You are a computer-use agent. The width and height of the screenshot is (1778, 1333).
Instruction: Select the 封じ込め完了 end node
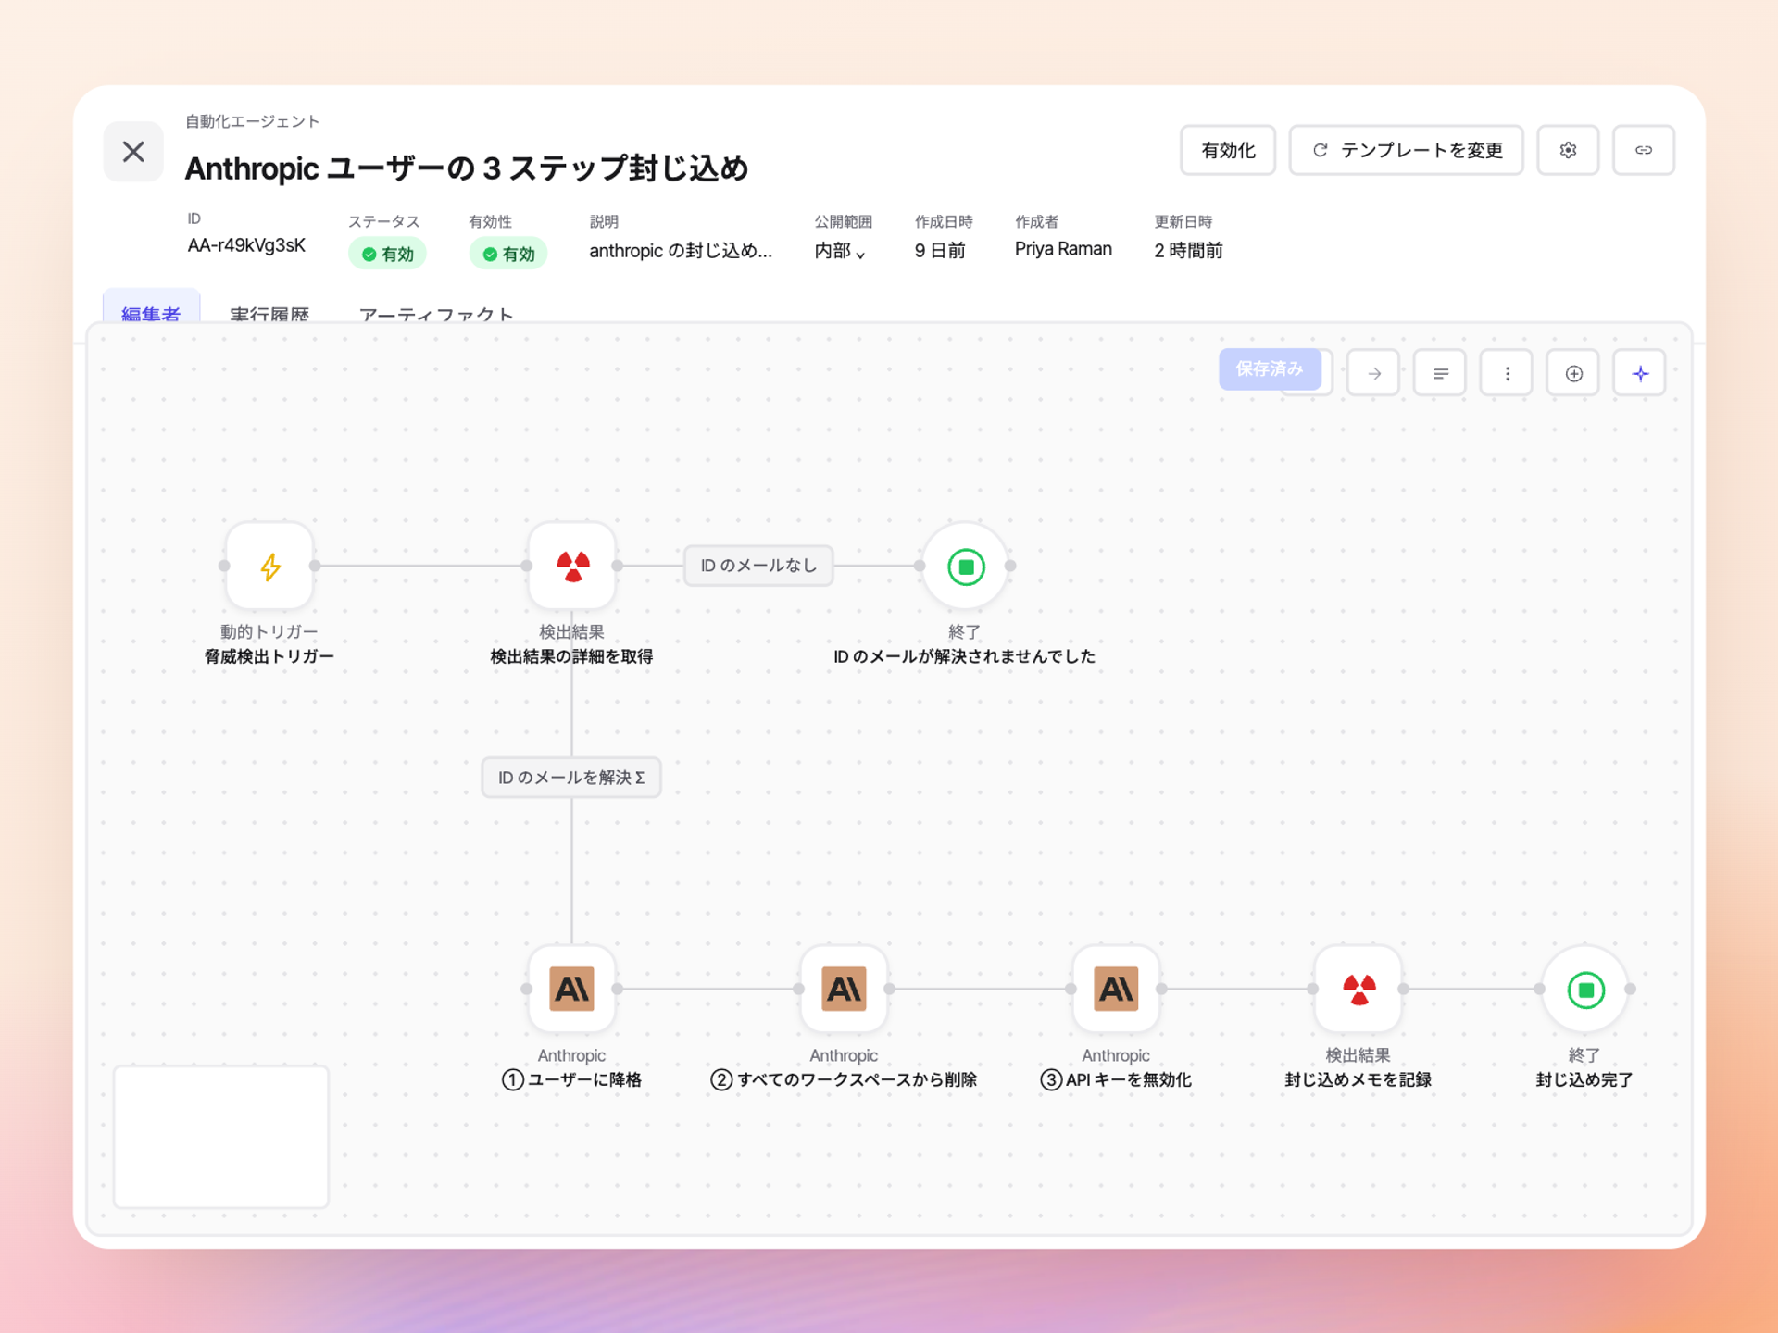[1585, 989]
